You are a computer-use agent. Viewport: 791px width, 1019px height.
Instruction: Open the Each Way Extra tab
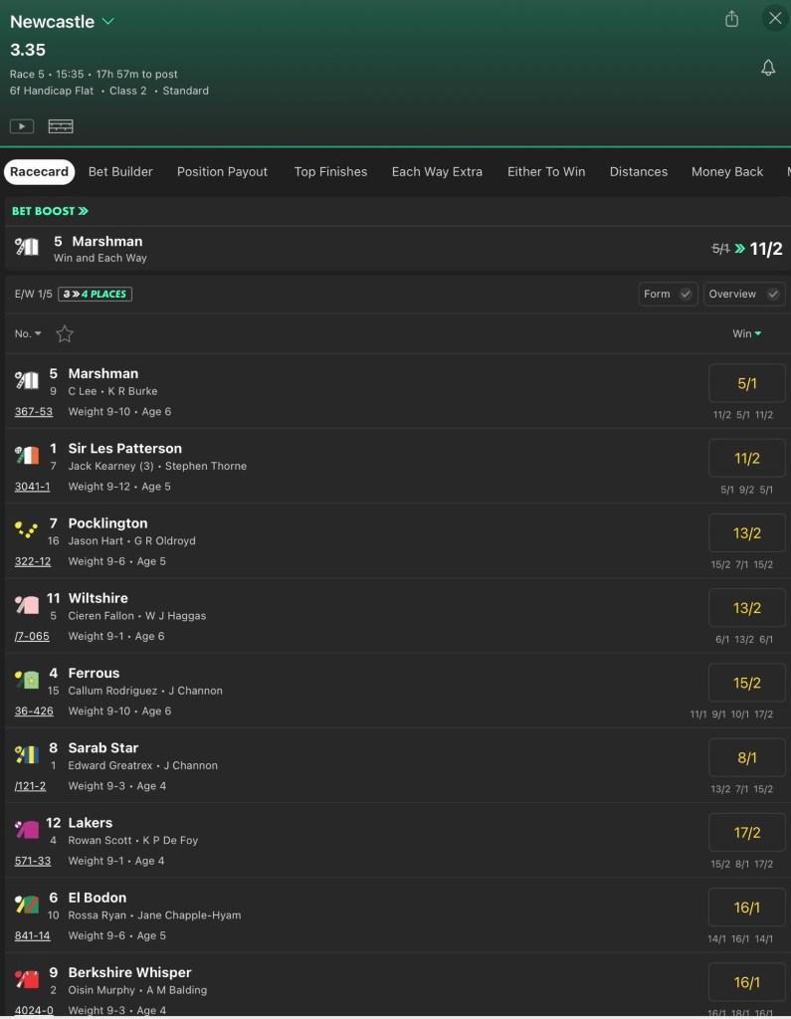[437, 171]
